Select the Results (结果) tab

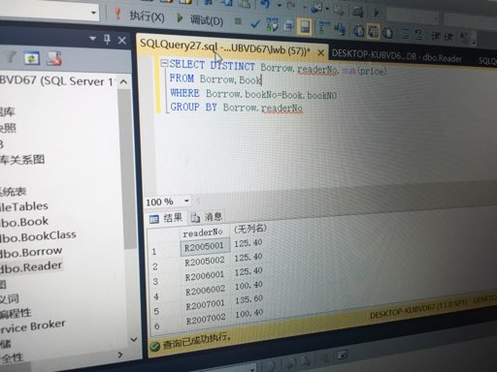pyautogui.click(x=166, y=218)
